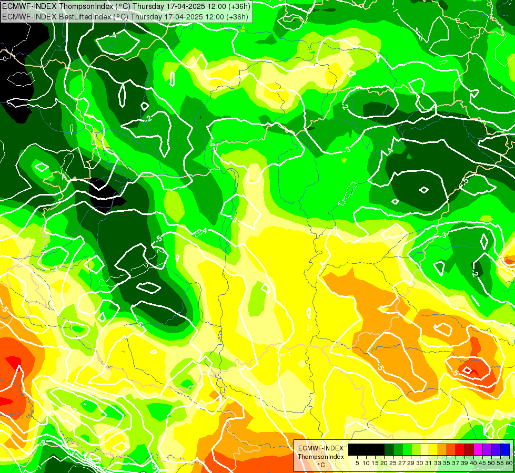Select the blue 55-60 legend swatch
This screenshot has height=473, width=515.
(x=505, y=450)
